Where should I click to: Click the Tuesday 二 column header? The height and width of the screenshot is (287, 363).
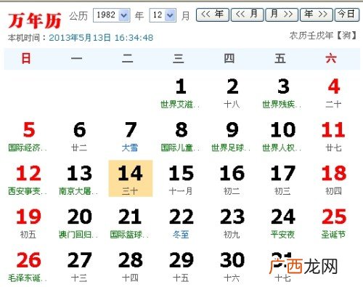(128, 59)
